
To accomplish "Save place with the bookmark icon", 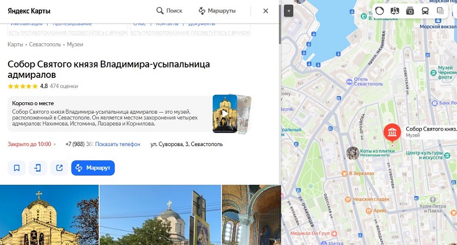I will click(x=17, y=168).
